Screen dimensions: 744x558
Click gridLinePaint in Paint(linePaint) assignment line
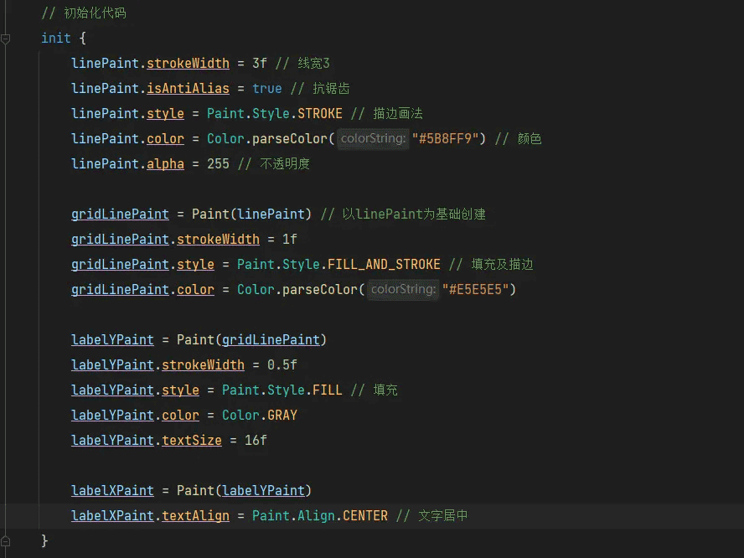(120, 214)
